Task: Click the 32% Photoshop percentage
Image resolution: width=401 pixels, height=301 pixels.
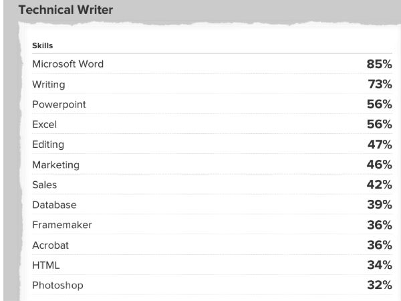Action: click(378, 285)
